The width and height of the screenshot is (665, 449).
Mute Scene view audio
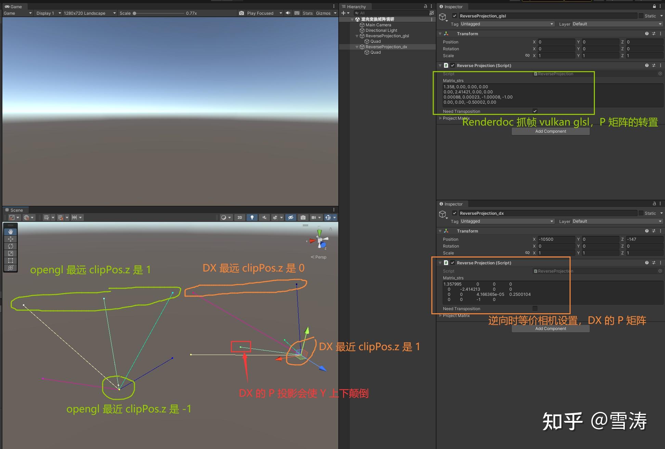pyautogui.click(x=264, y=217)
